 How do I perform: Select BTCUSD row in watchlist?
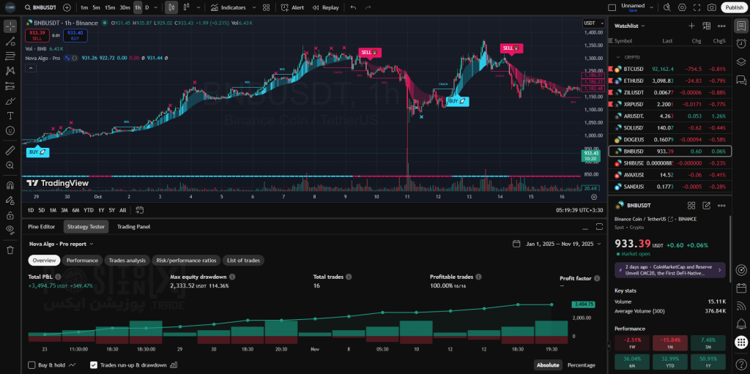(669, 69)
